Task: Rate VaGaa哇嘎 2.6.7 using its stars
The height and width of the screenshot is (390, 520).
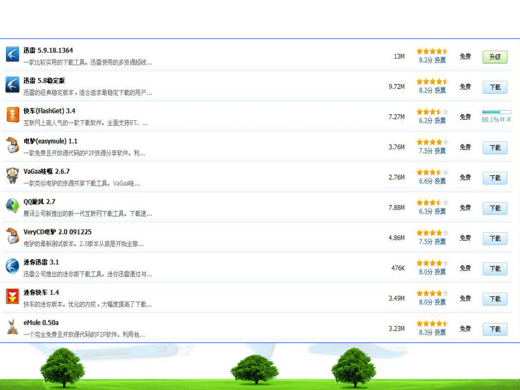Action: click(432, 172)
